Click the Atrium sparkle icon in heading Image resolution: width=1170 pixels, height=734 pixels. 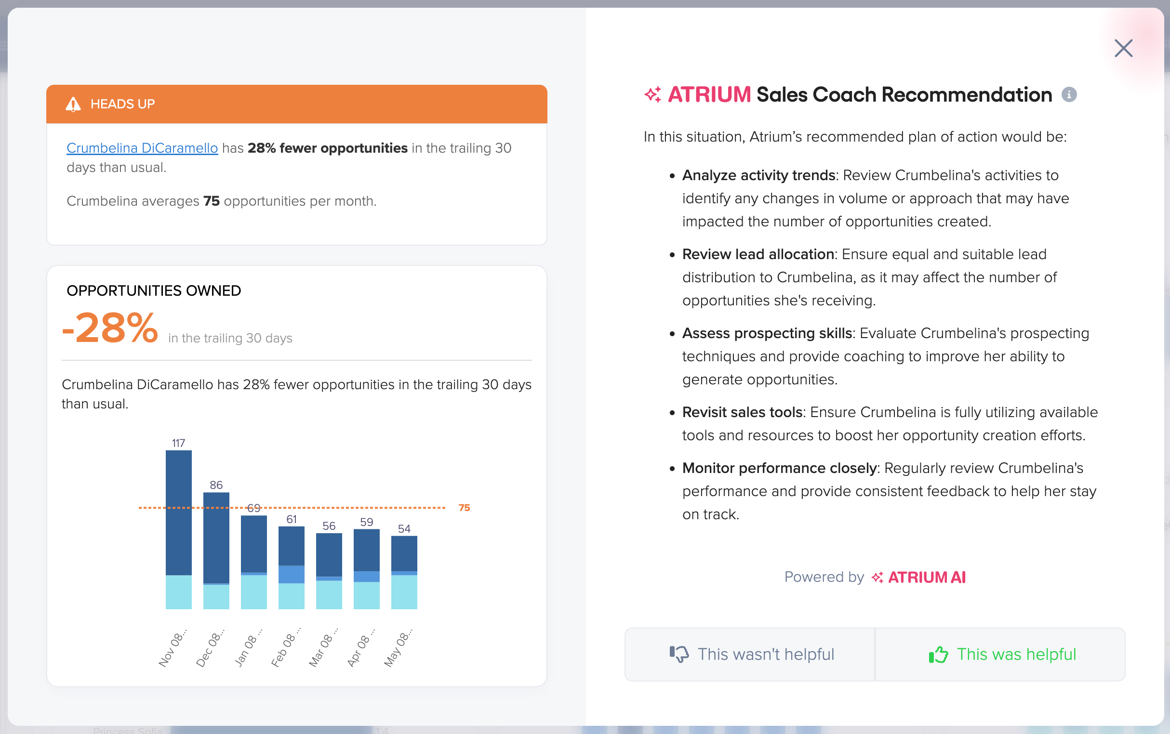pyautogui.click(x=653, y=95)
